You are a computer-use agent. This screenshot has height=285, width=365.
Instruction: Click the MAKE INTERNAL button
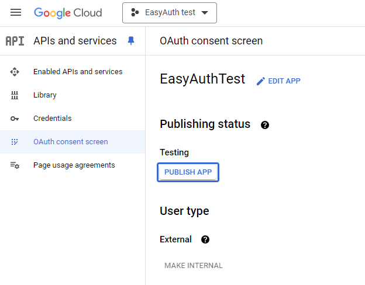(194, 266)
